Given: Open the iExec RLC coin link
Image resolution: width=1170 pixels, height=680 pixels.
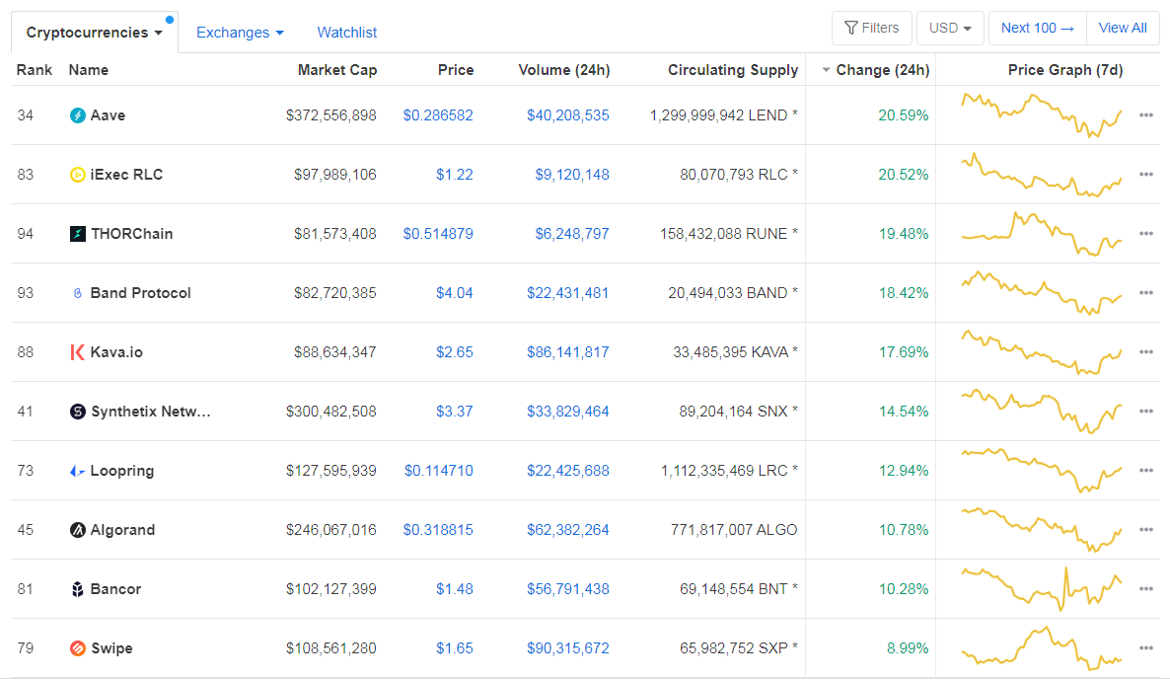Looking at the screenshot, I should (126, 175).
